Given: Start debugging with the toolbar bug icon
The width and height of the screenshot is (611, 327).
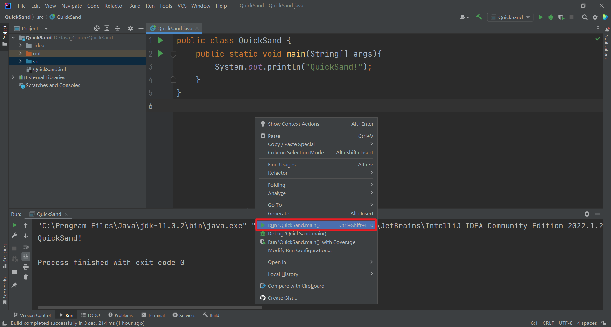Looking at the screenshot, I should point(551,17).
